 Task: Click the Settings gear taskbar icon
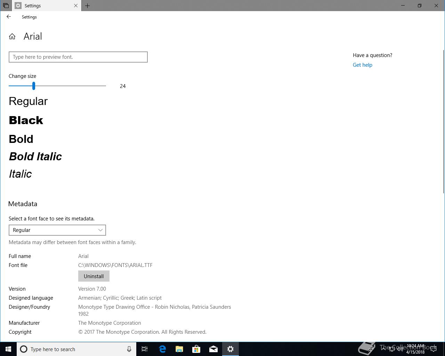pos(230,349)
